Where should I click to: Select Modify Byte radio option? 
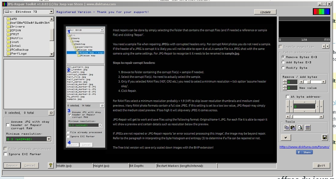pyautogui.click(x=283, y=68)
